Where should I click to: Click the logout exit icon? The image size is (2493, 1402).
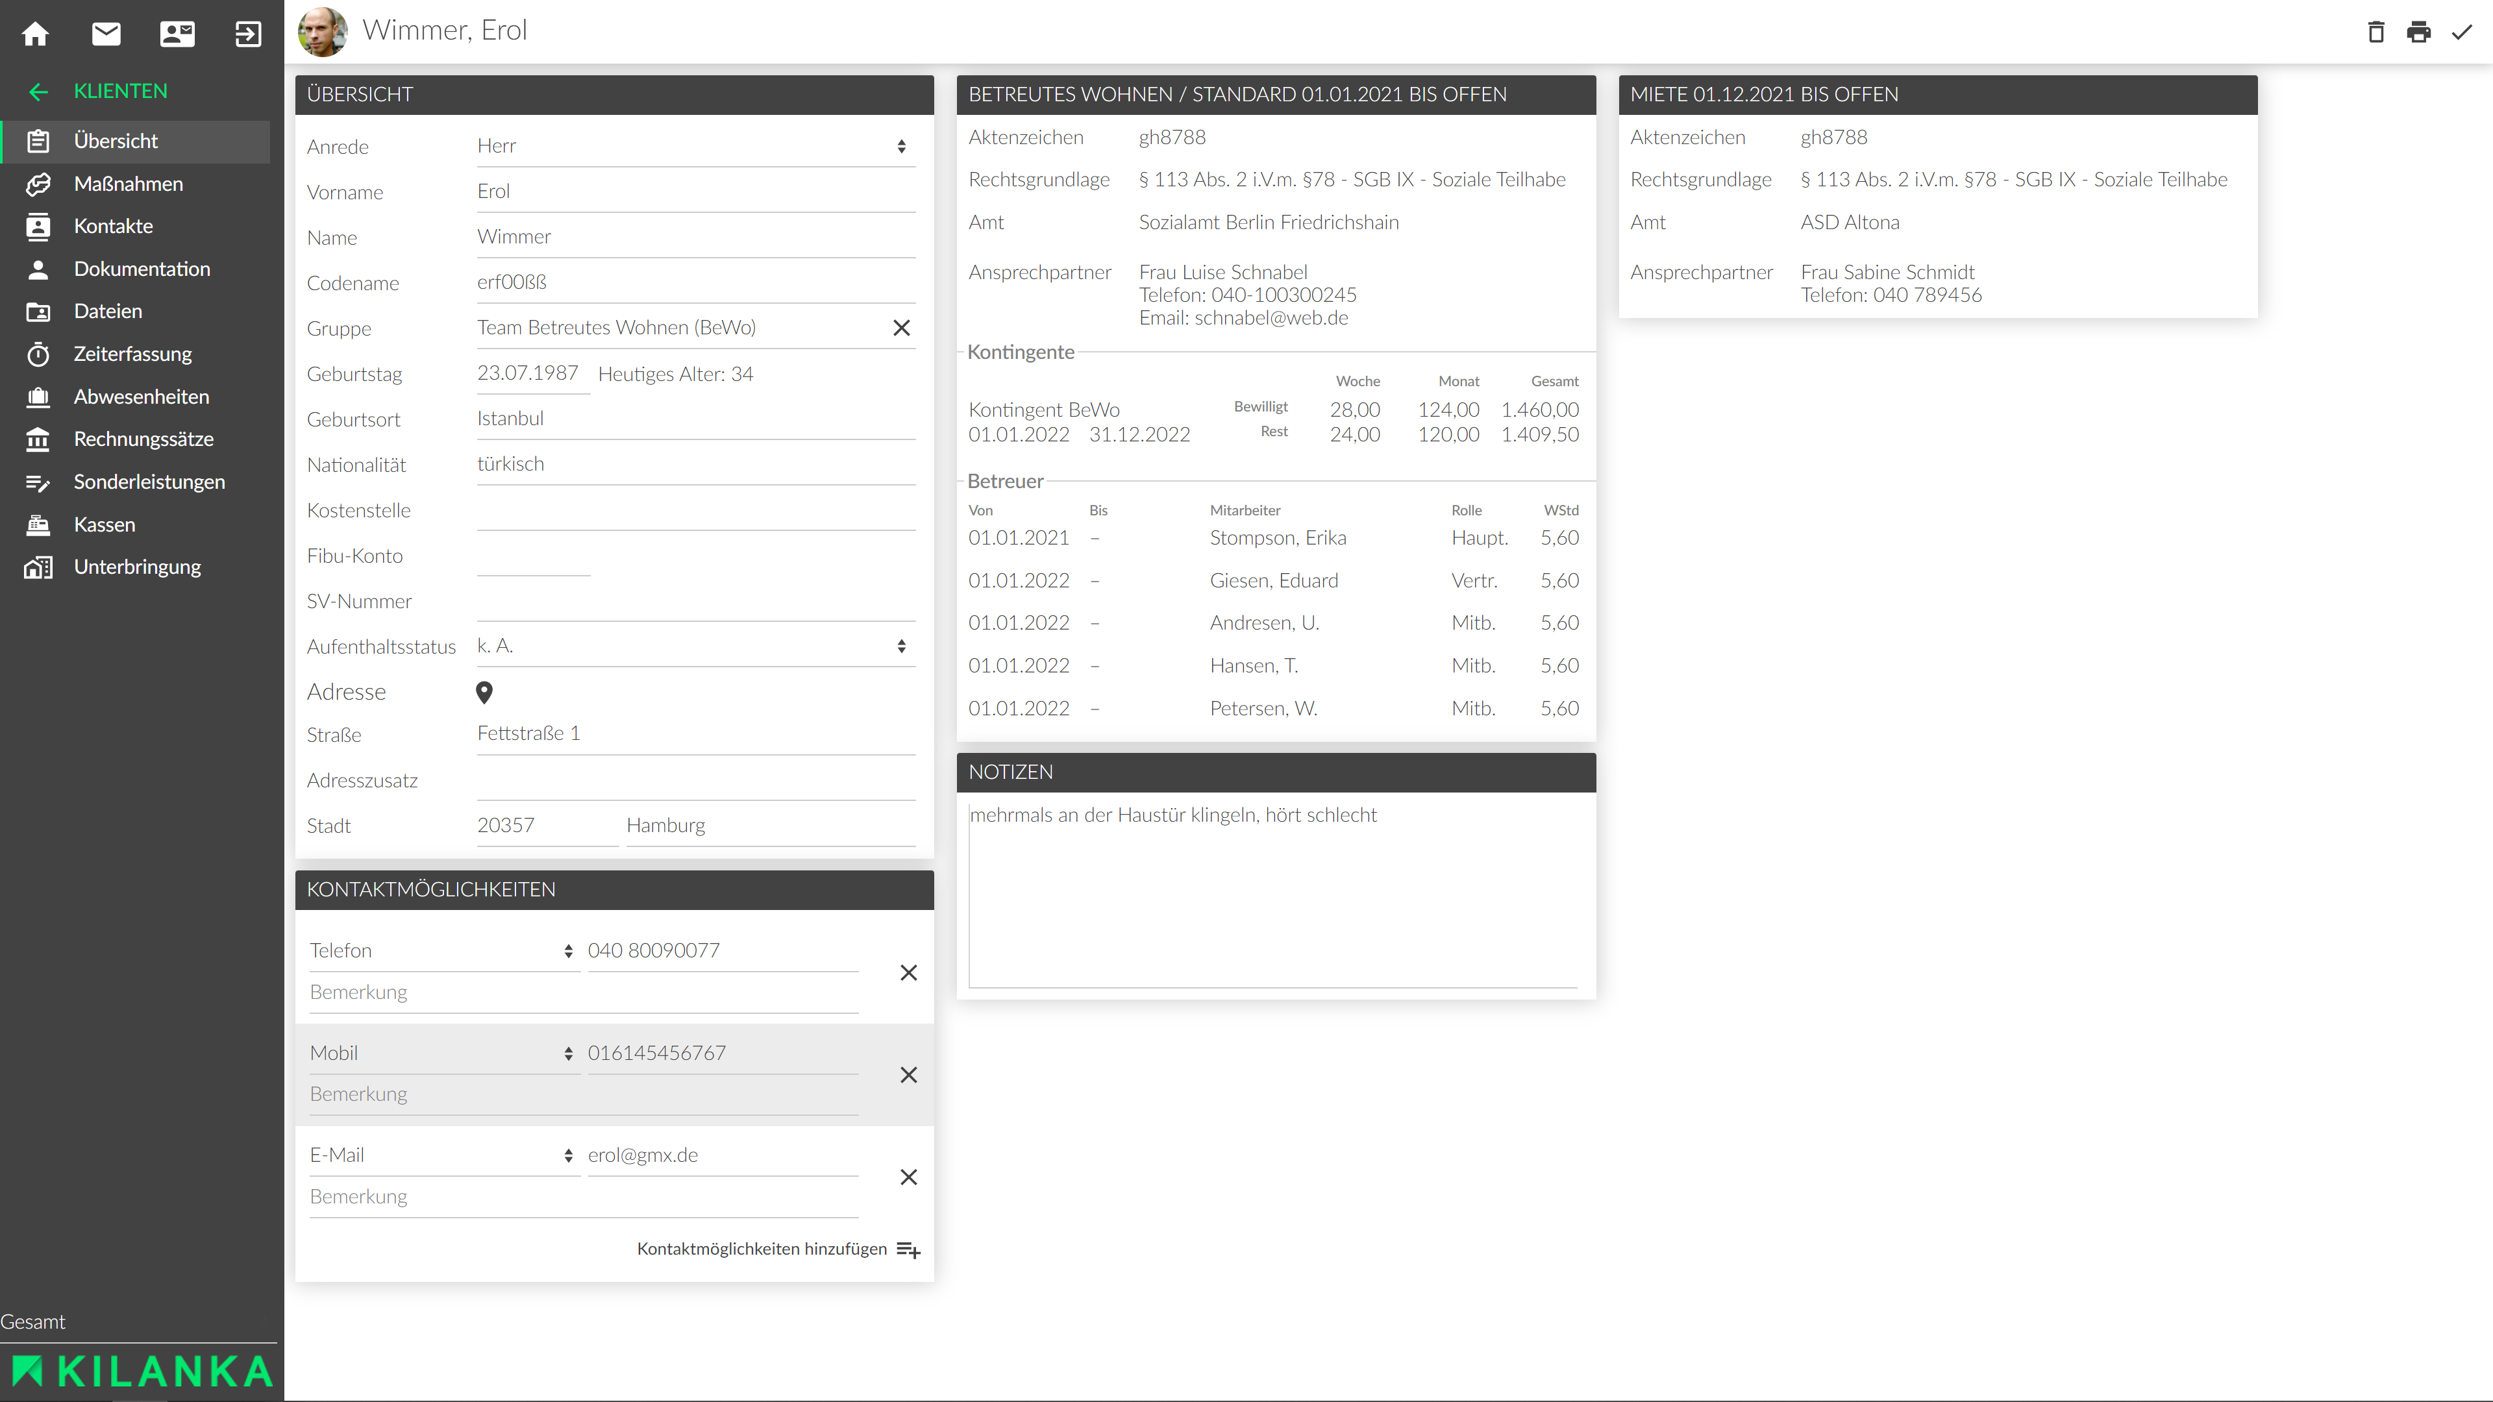[x=248, y=34]
